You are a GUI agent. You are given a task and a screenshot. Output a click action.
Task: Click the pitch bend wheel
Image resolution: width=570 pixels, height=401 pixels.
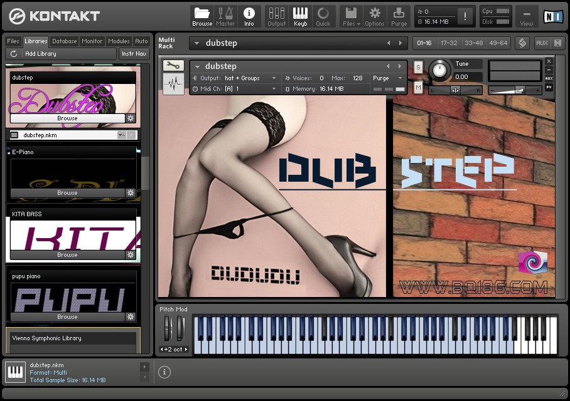[167, 328]
